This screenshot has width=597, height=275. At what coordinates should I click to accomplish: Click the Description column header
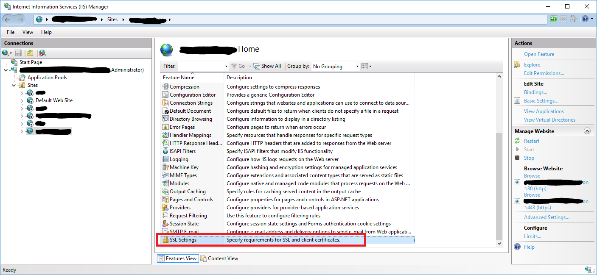(319, 78)
